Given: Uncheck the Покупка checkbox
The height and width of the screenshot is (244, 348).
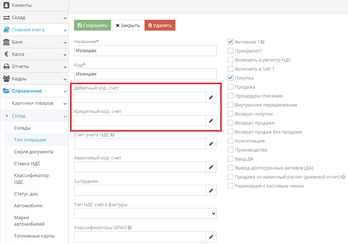Looking at the screenshot, I should (x=230, y=78).
